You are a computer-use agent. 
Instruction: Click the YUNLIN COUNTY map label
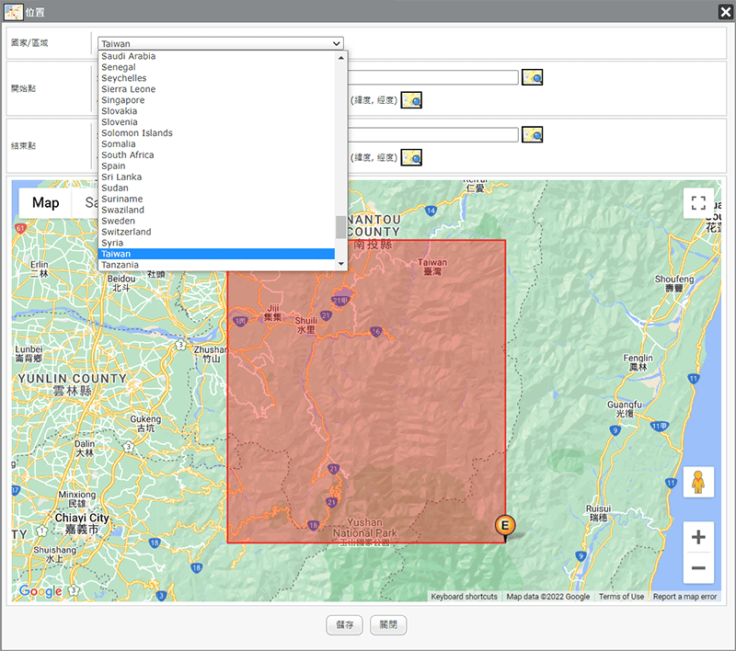pyautogui.click(x=73, y=384)
